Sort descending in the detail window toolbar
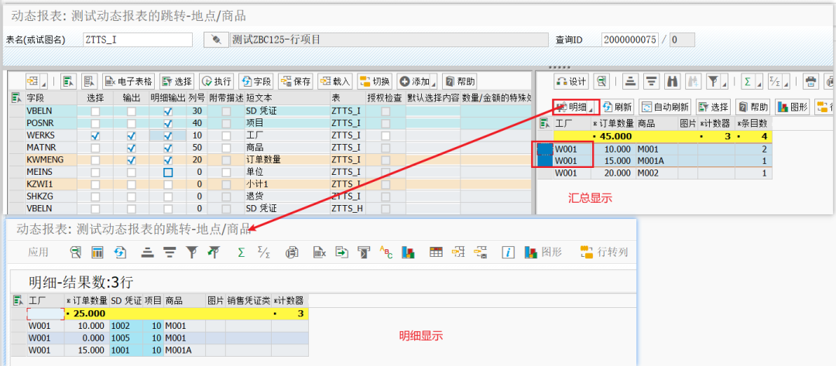Image resolution: width=836 pixels, height=366 pixels. 169,252
